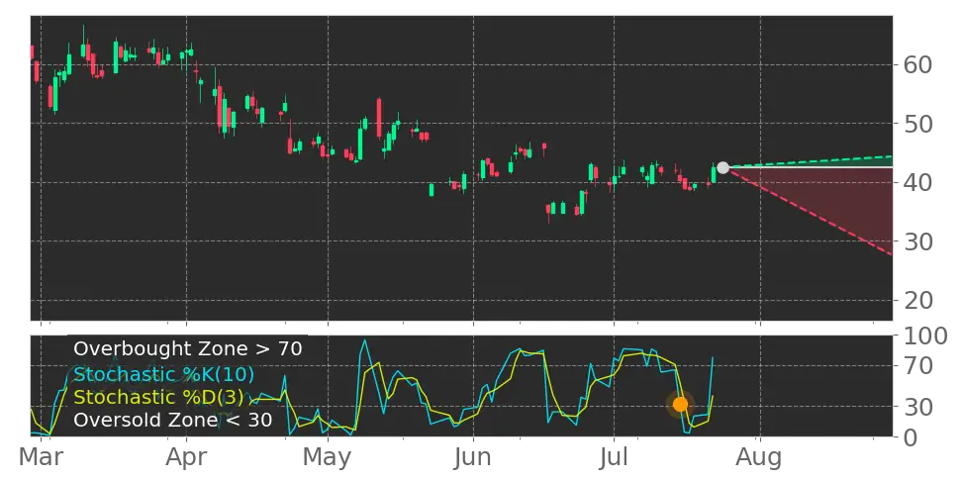Viewport: 962px width, 481px height.
Task: Click the 'Jul' x-axis label
Action: (x=615, y=457)
